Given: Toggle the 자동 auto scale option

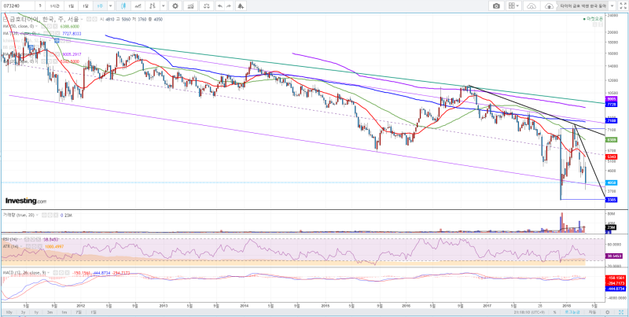Looking at the screenshot, I should point(593,312).
